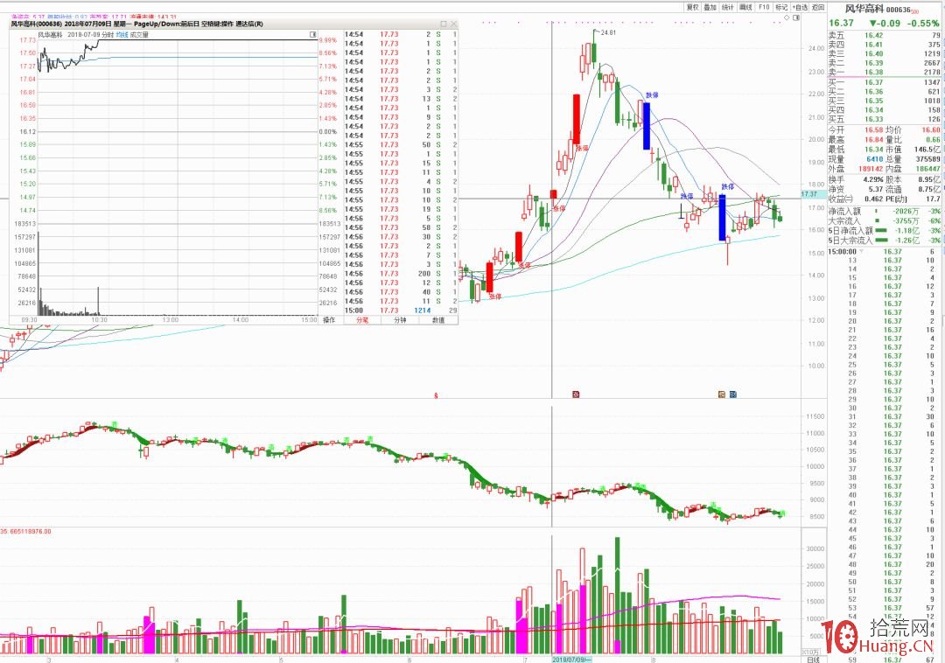Viewport: 945px width, 663px height.
Task: Click the 2018/07/09 date label on time axis
Action: 571,660
